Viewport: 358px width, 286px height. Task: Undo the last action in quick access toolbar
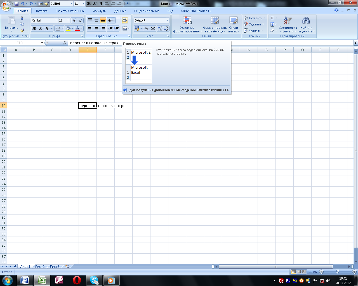tap(22, 4)
